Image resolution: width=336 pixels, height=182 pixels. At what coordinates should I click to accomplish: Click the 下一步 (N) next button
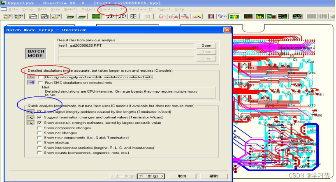tap(151, 176)
